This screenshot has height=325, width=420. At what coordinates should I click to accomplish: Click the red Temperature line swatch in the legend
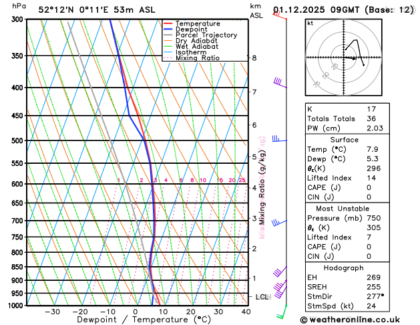[x=168, y=23]
